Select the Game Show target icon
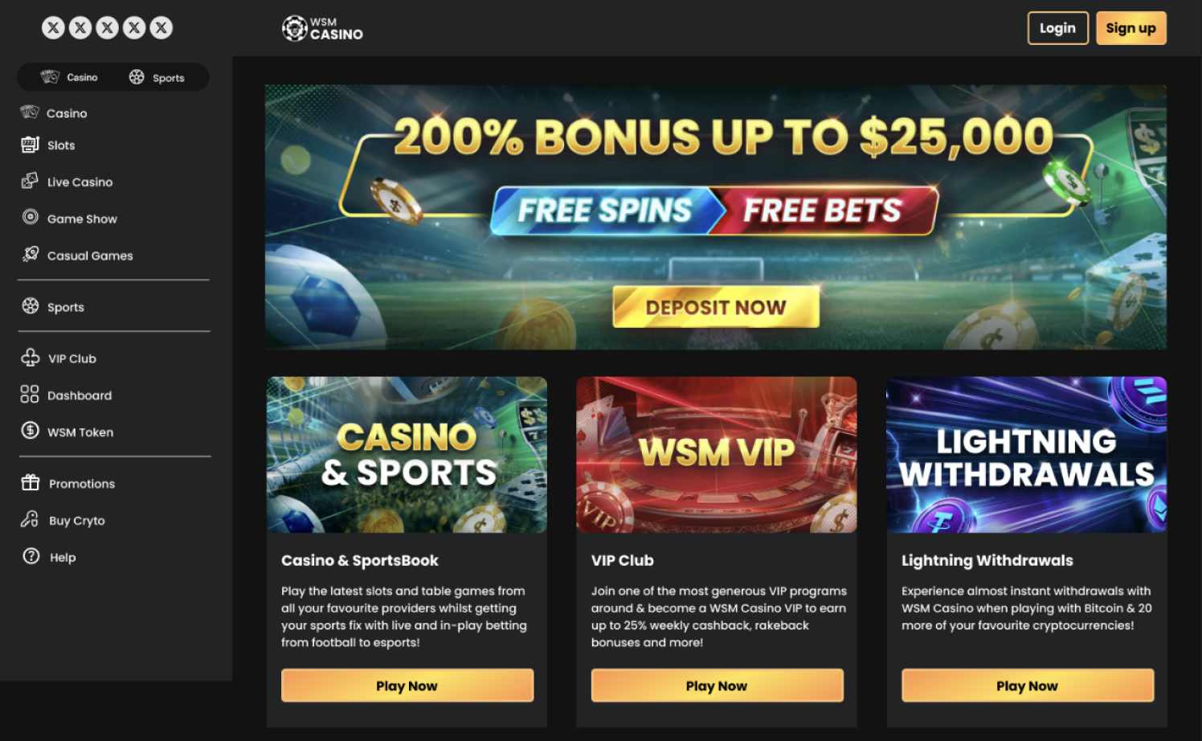 click(31, 217)
